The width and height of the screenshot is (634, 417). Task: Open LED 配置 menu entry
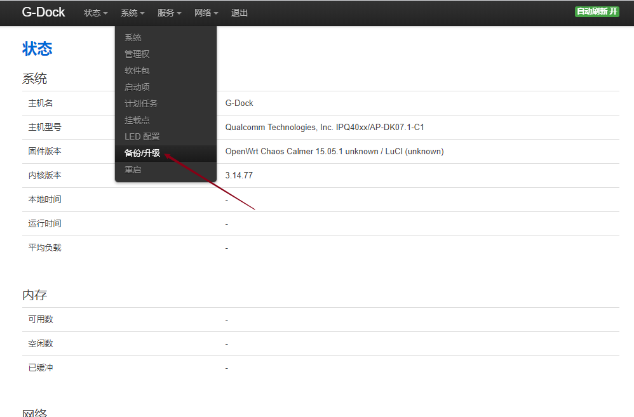[x=166, y=137]
